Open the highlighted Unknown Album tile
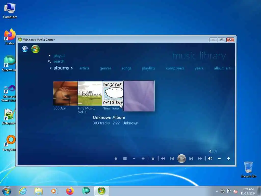 pyautogui.click(x=139, y=96)
